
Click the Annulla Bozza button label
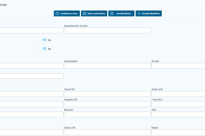[124, 14]
